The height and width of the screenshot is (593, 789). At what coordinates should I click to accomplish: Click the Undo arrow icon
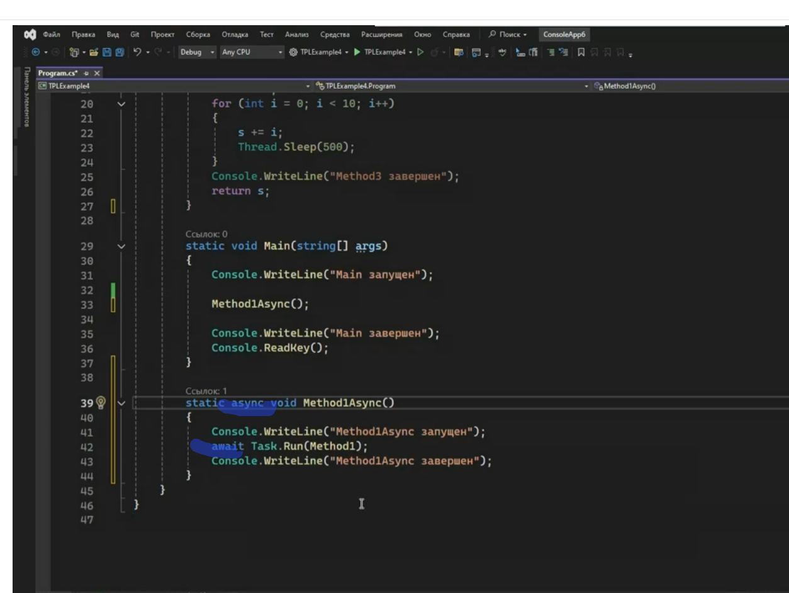pos(137,52)
